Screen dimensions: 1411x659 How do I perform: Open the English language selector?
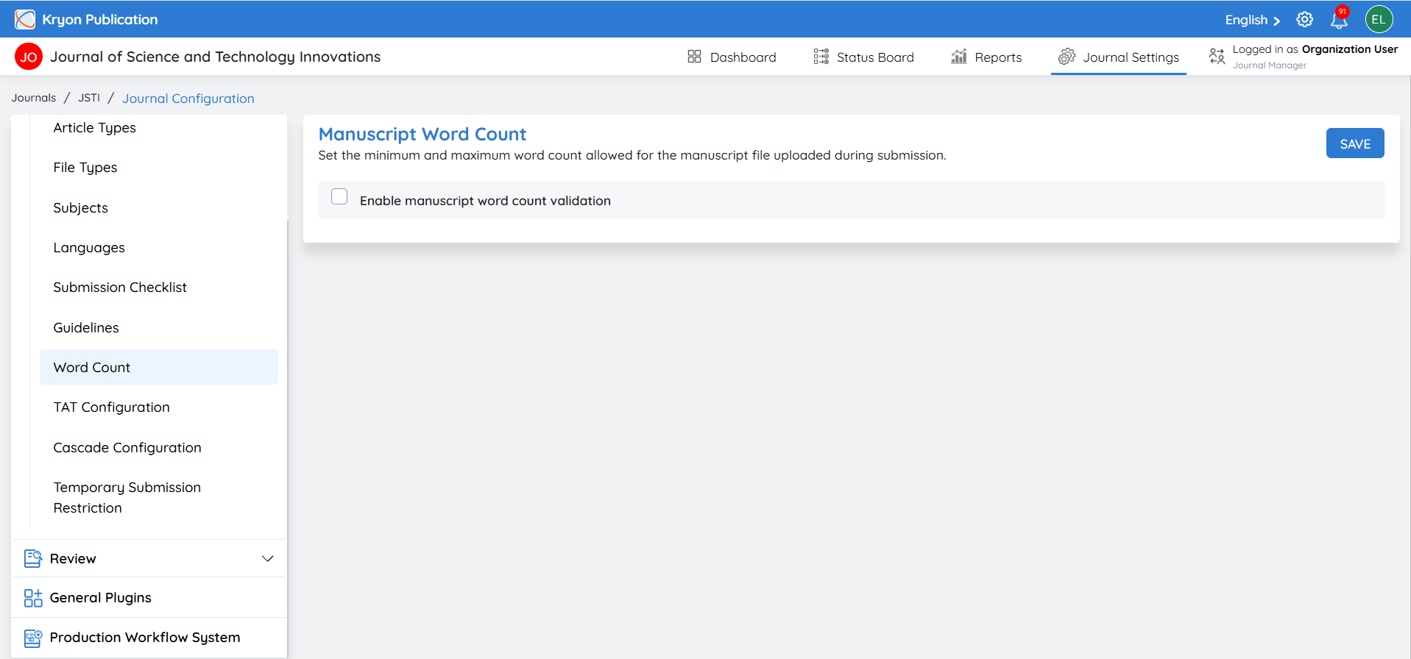[x=1252, y=20]
